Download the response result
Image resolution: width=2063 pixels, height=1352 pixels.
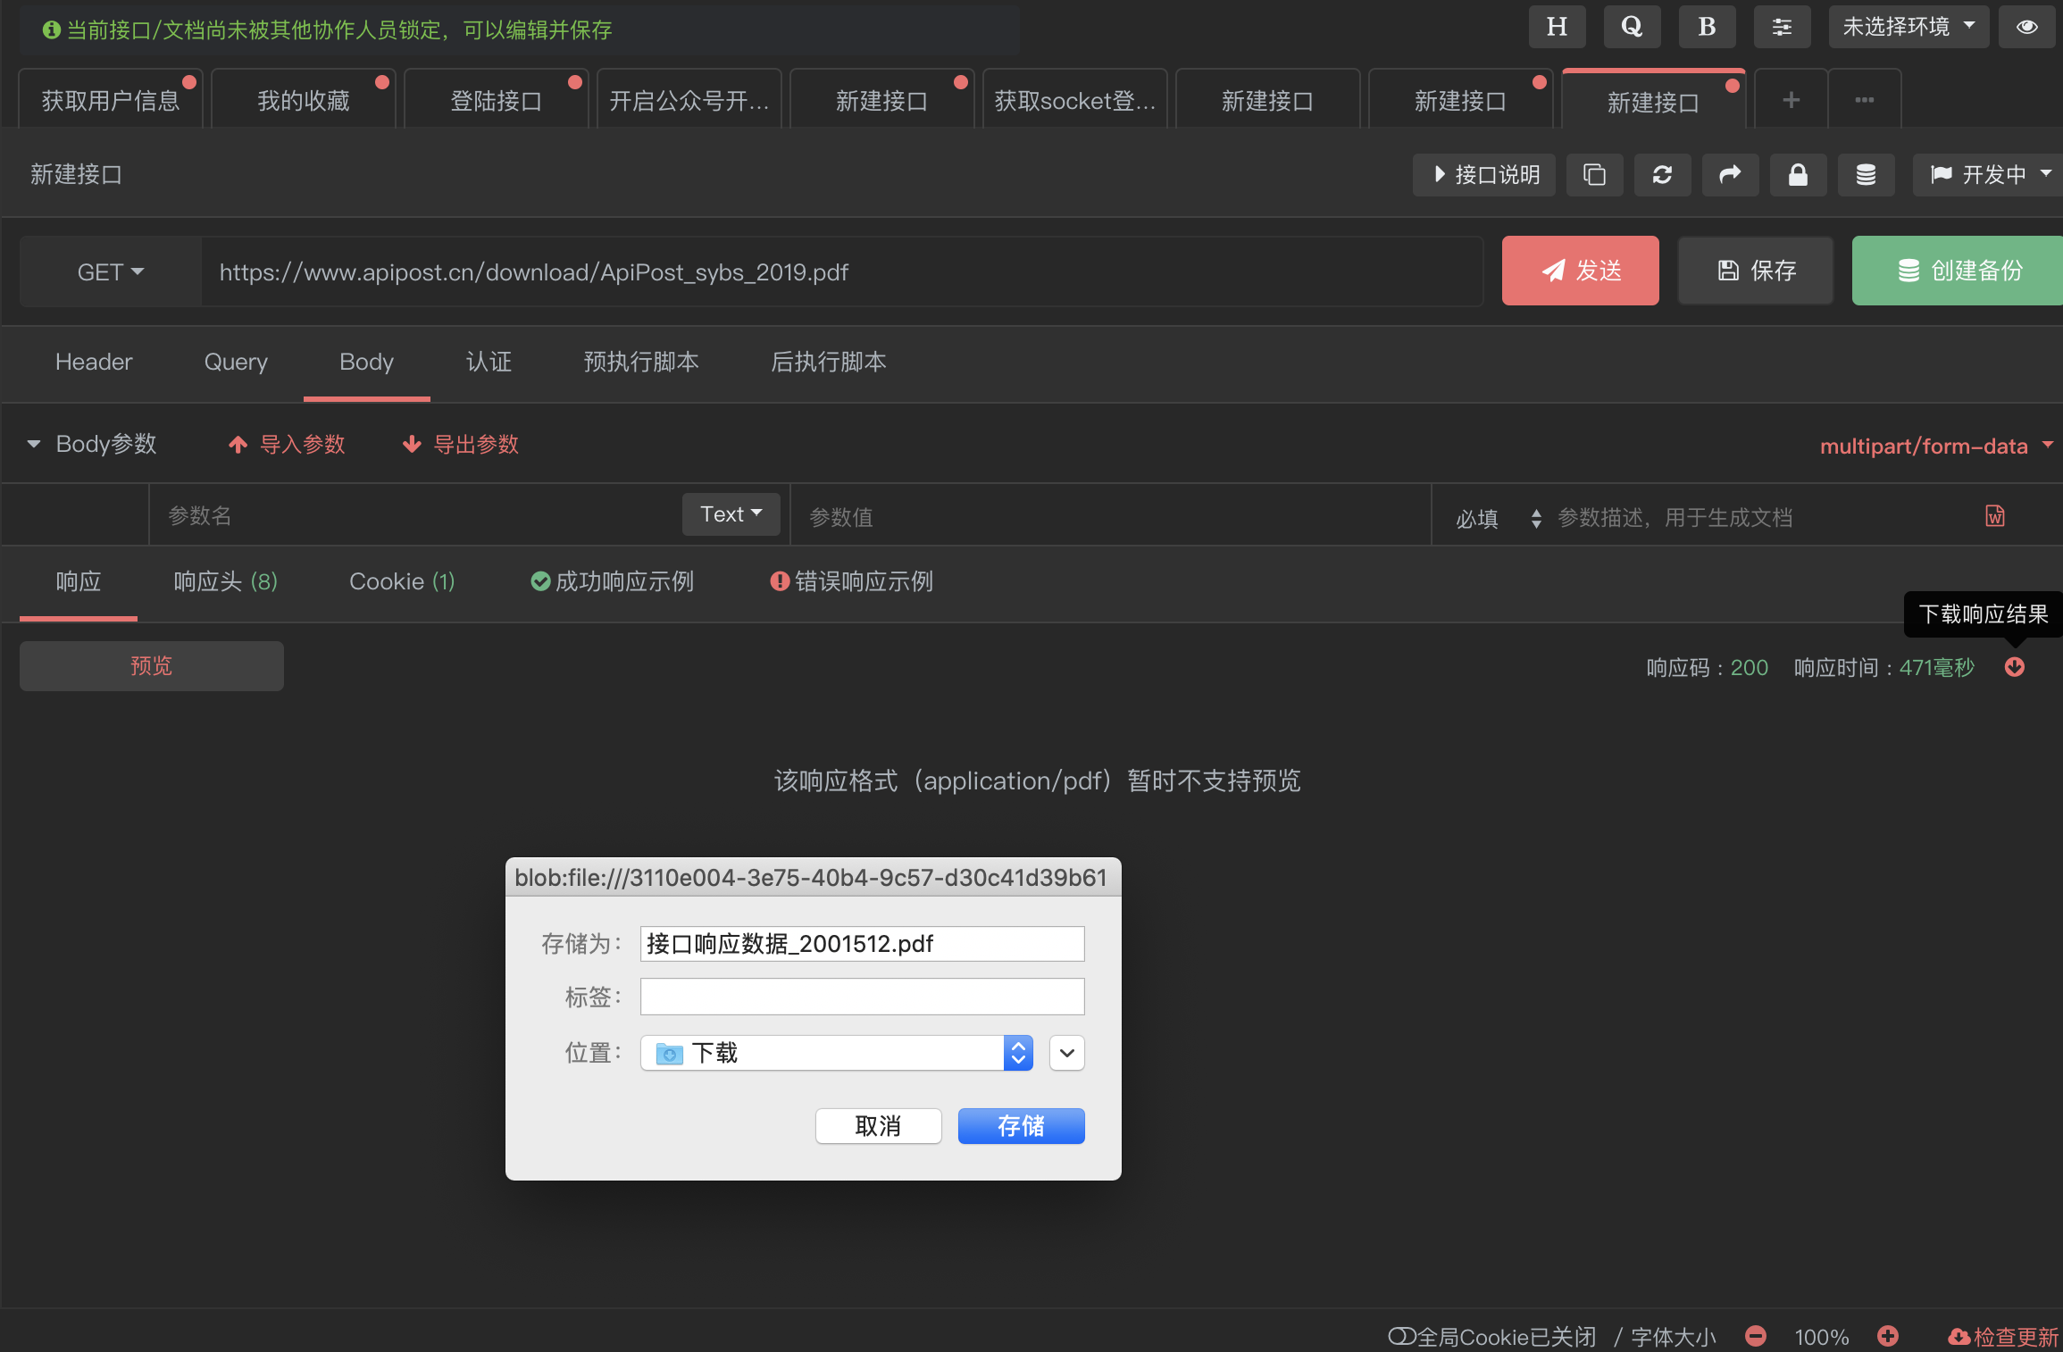pyautogui.click(x=2015, y=667)
